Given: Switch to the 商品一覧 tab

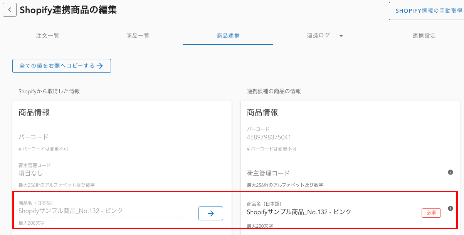Looking at the screenshot, I should (x=138, y=36).
